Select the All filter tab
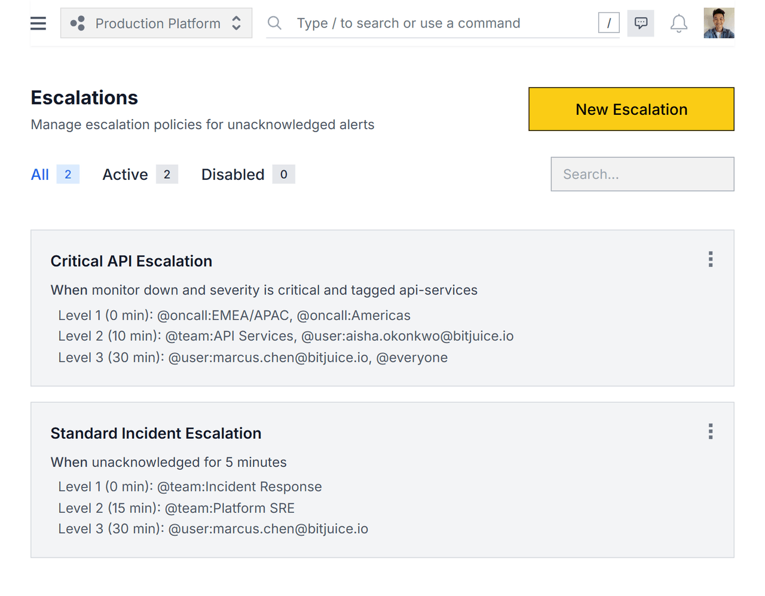 coord(39,175)
